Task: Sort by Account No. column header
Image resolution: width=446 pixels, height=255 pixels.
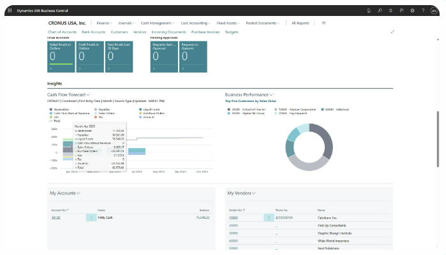Action: 60,210
